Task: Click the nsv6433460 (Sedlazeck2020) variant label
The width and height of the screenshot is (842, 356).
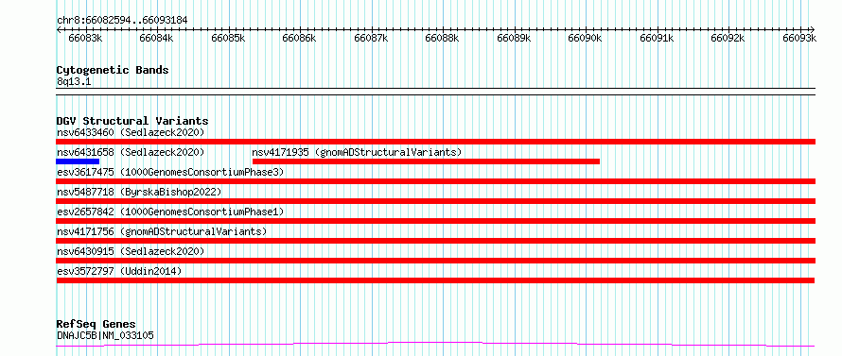Action: pyautogui.click(x=131, y=132)
